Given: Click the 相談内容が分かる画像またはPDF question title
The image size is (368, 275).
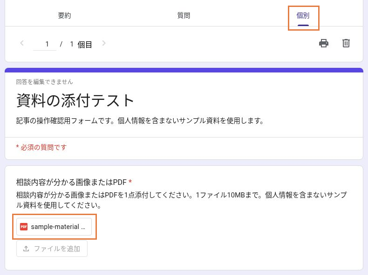Looking at the screenshot, I should (71, 182).
